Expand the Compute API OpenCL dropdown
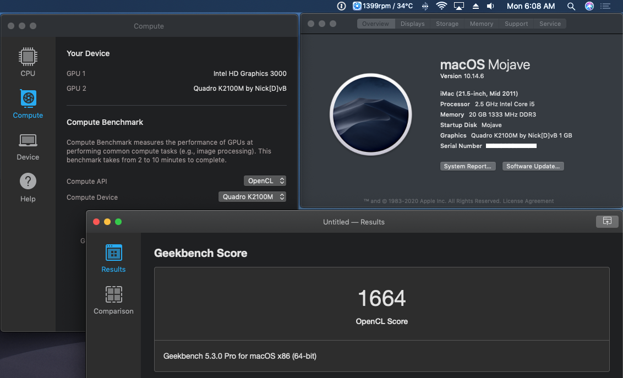The width and height of the screenshot is (623, 378). point(265,180)
